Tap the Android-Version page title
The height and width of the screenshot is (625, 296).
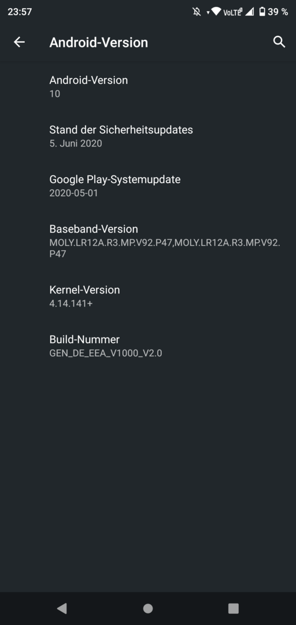click(98, 42)
